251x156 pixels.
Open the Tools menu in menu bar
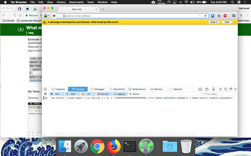coord(91,2)
